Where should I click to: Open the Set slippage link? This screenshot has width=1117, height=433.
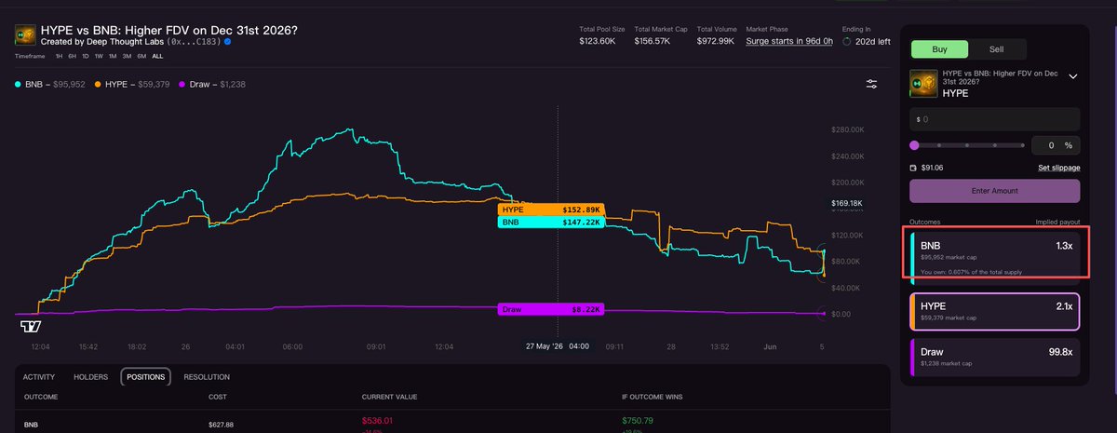[1059, 168]
